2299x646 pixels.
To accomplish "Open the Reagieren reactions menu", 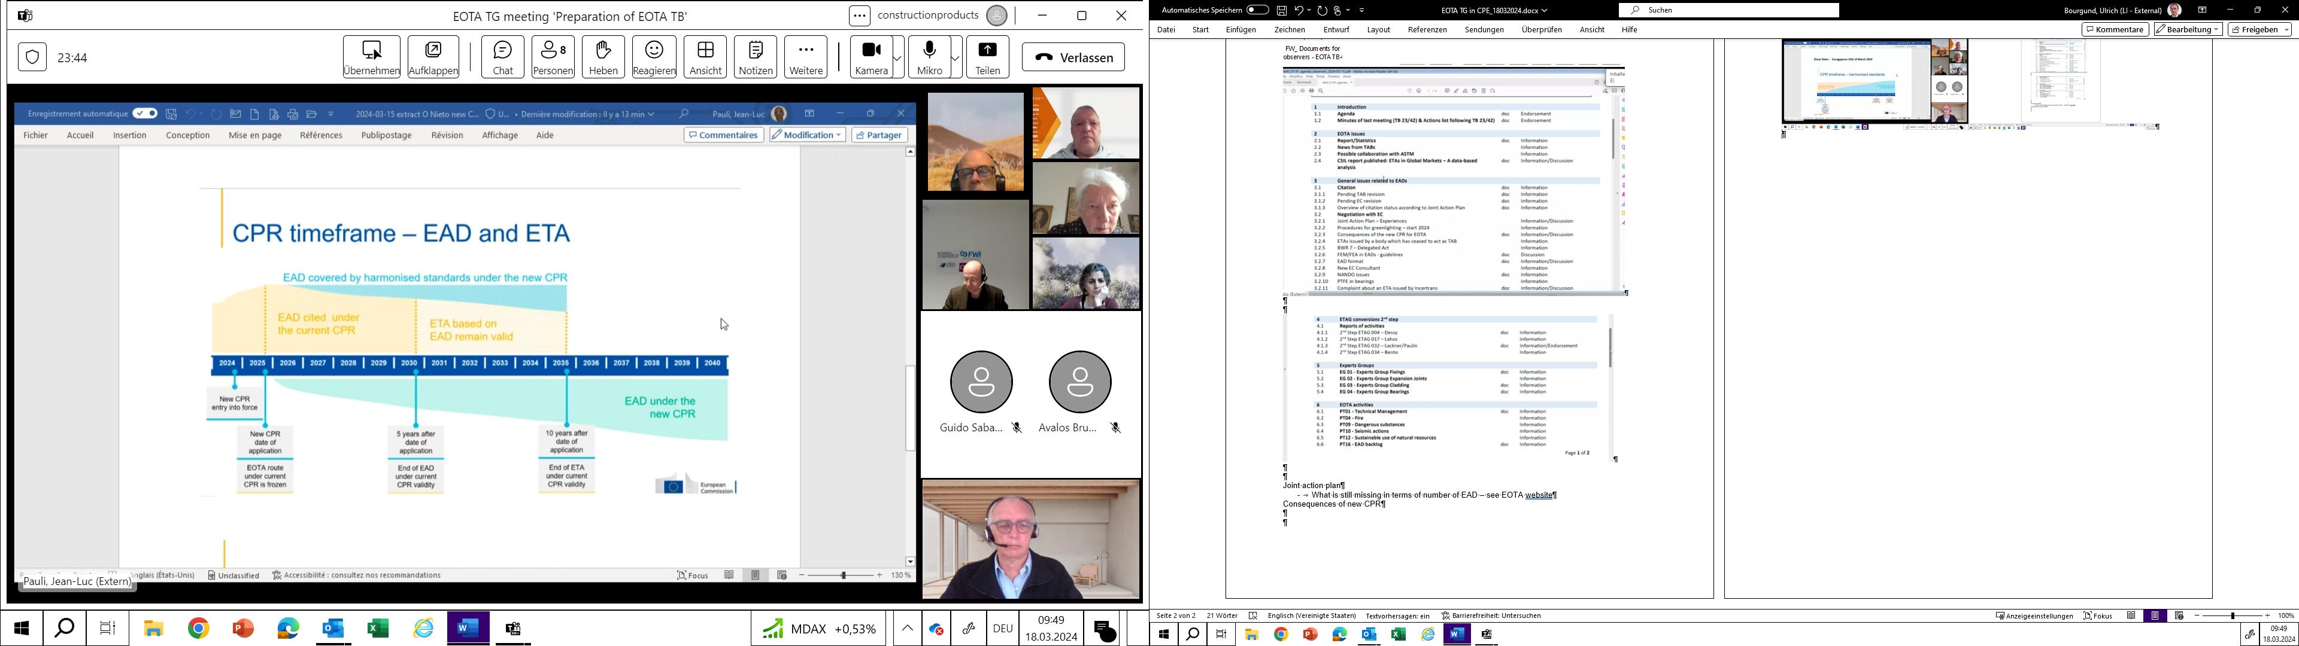I will 653,57.
